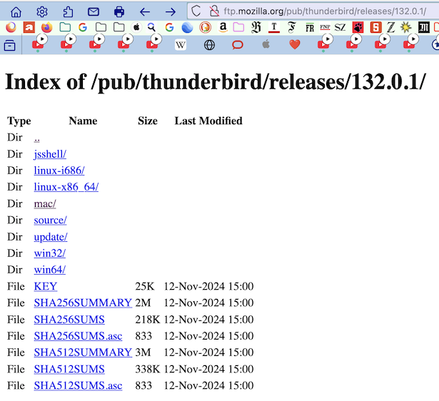The height and width of the screenshot is (401, 439).
Task: Click the 'Type' column header
Action: (19, 121)
